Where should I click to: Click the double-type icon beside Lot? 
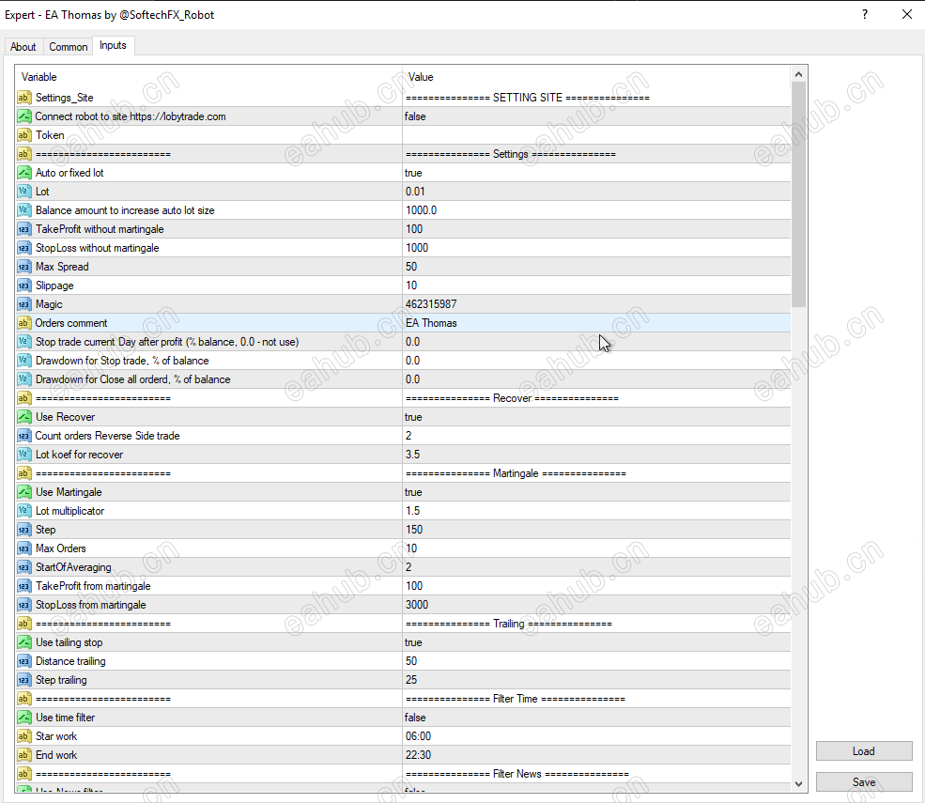[x=24, y=192]
